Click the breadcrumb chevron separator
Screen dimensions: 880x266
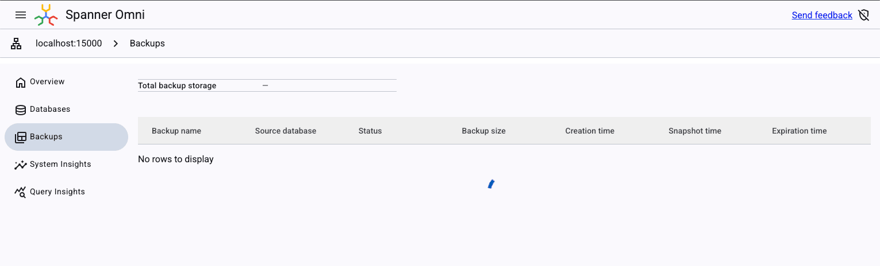(x=116, y=44)
